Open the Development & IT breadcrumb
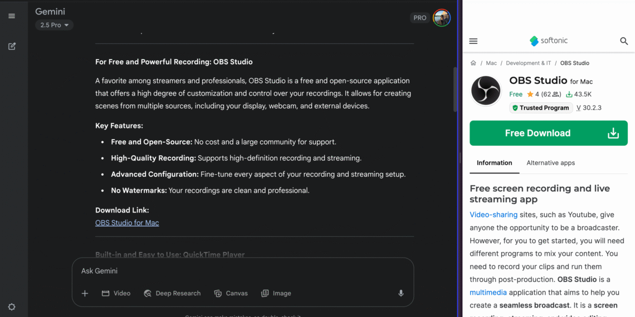This screenshot has width=635, height=317. click(529, 63)
